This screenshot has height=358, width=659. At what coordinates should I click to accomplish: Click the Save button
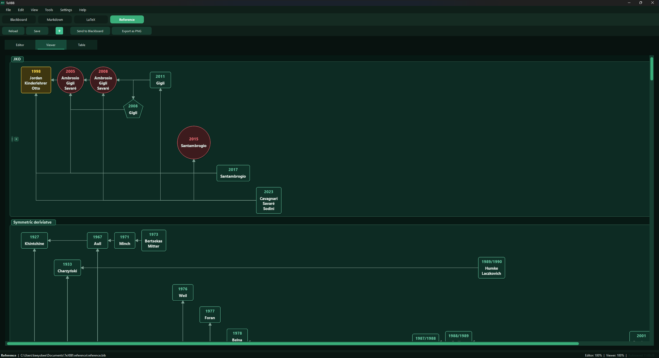click(37, 31)
